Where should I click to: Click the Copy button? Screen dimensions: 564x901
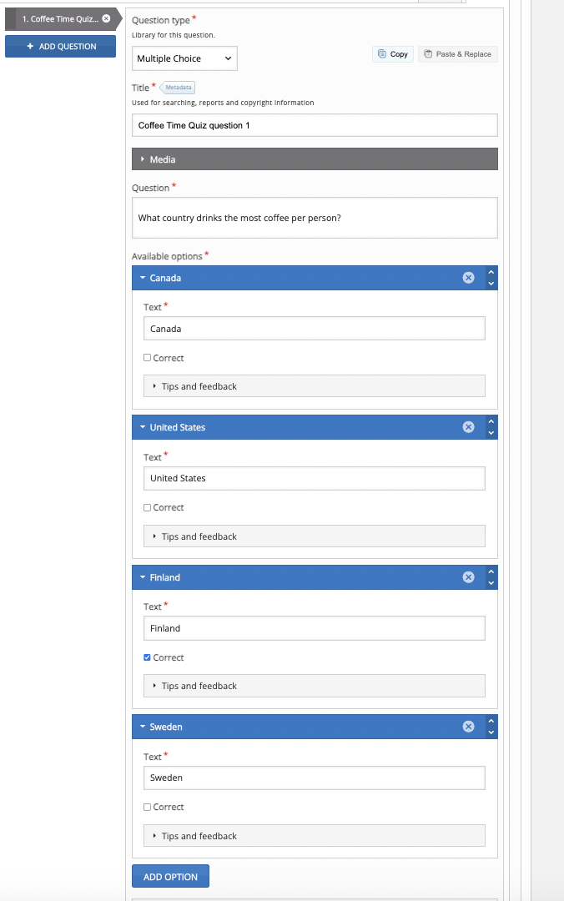pos(393,54)
